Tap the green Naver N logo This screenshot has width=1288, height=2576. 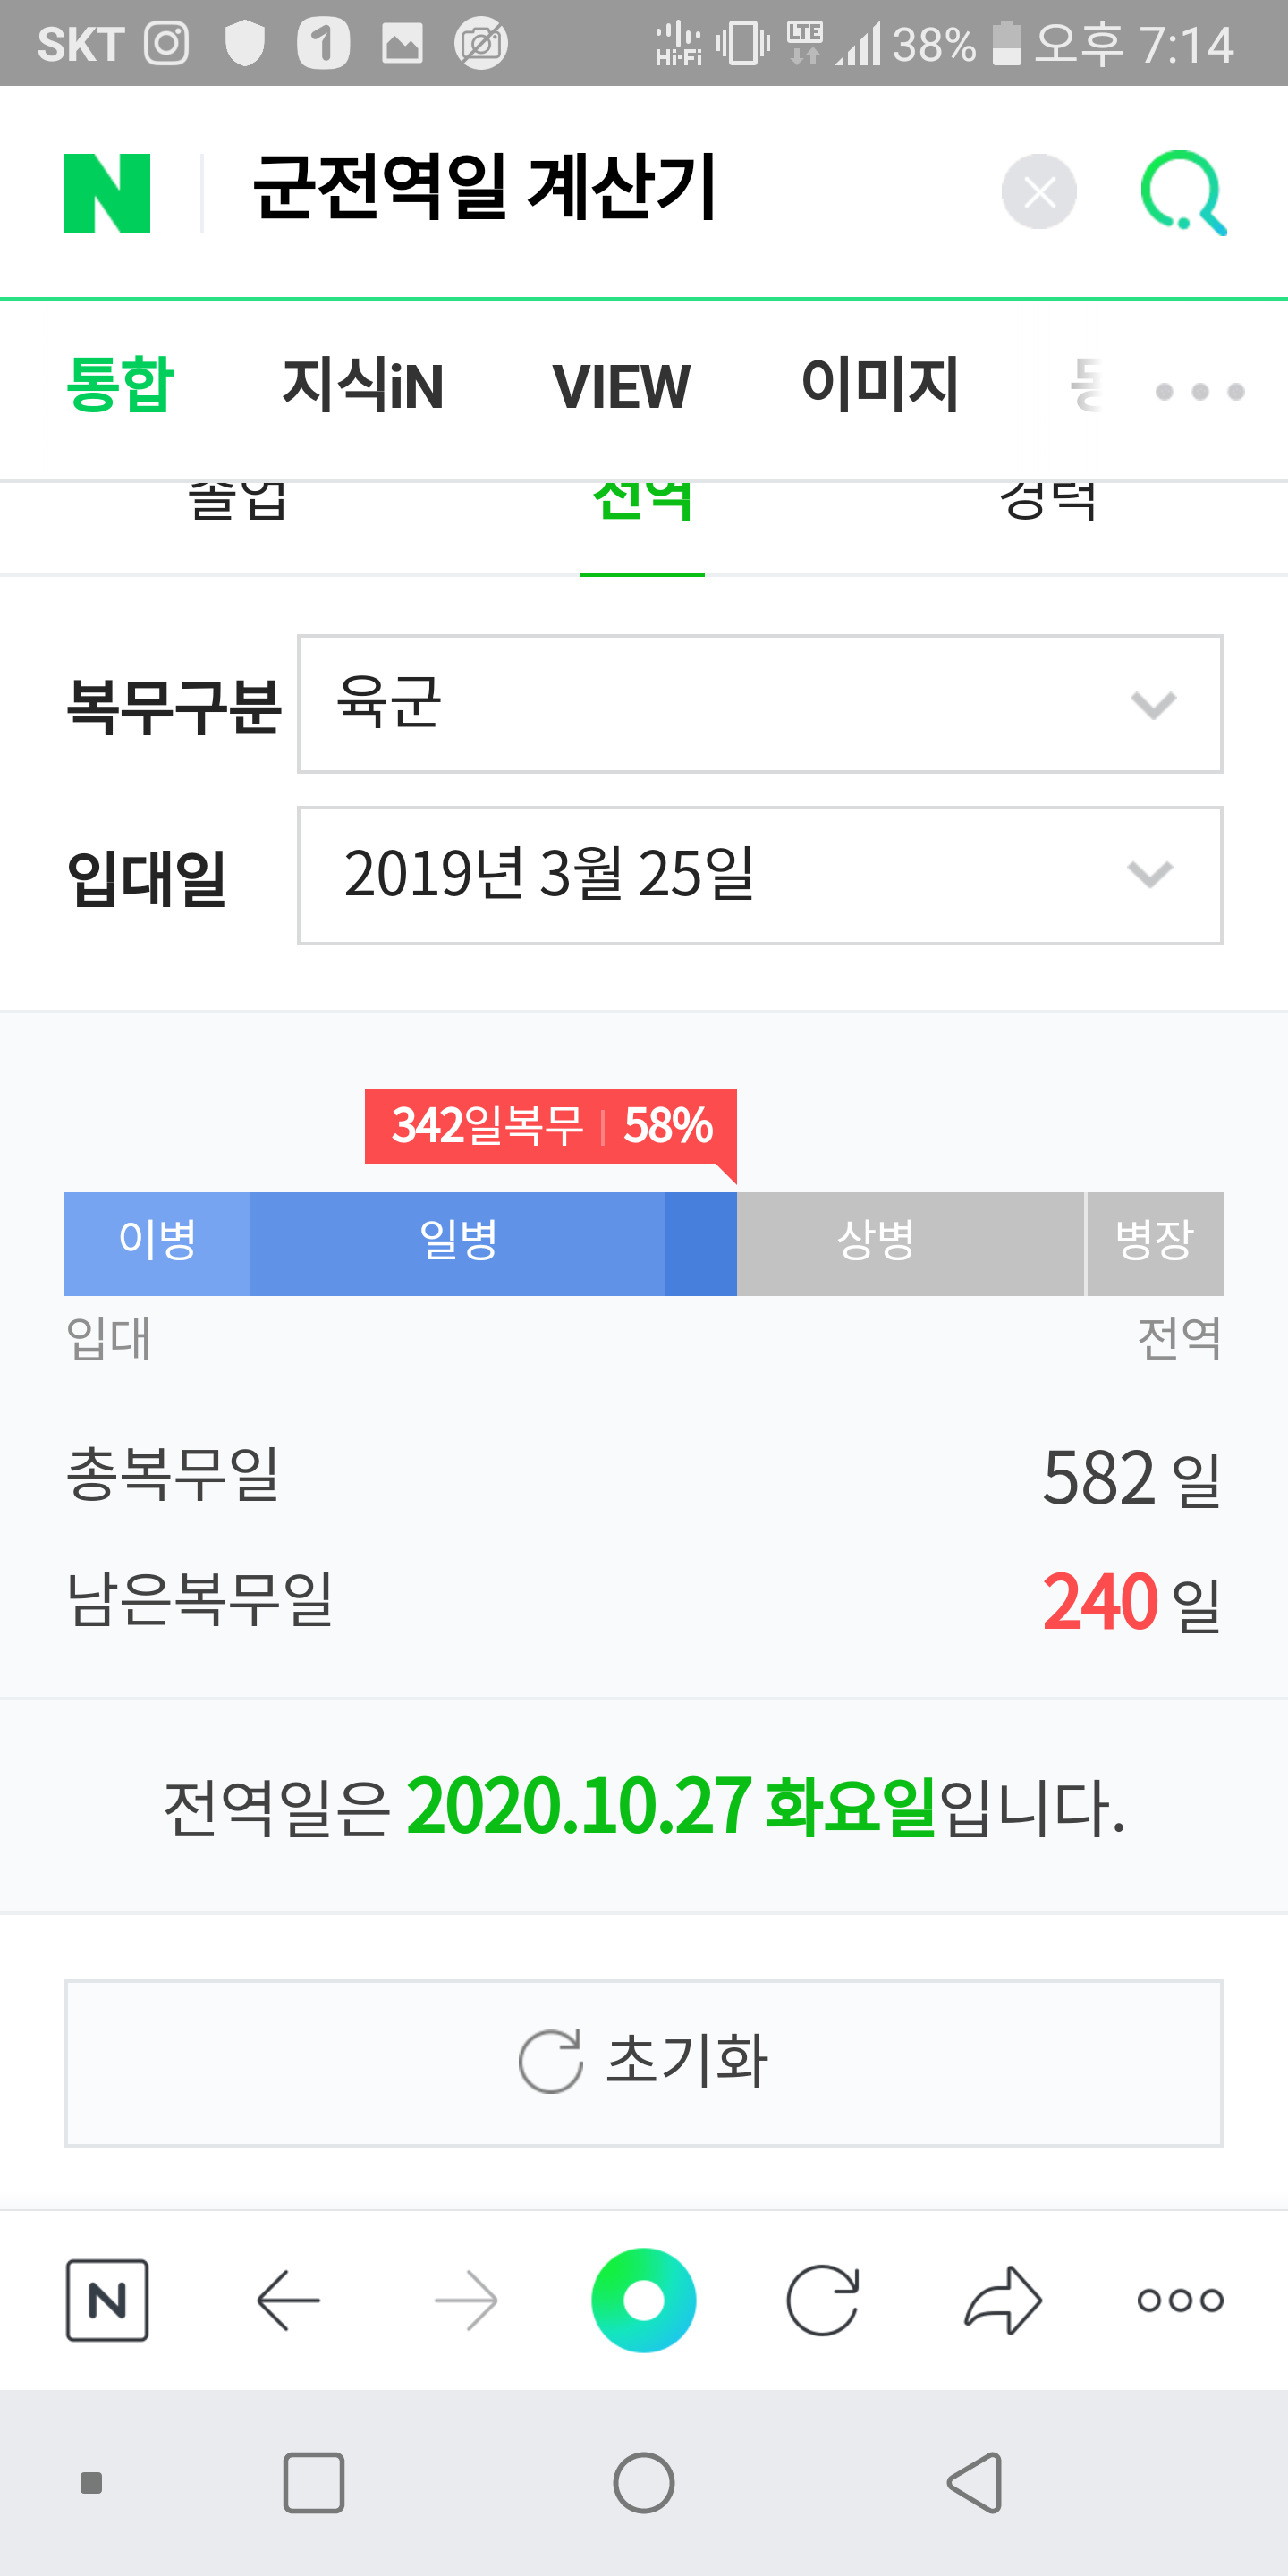pyautogui.click(x=107, y=193)
